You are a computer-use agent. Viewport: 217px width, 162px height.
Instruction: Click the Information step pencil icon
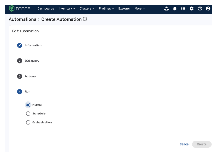click(x=20, y=45)
